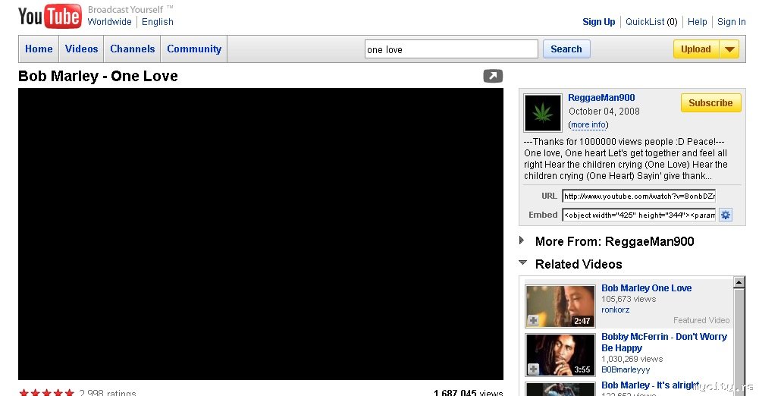This screenshot has width=759, height=396.
Task: Open 'Bob Marley One Love' related title
Action: click(646, 288)
